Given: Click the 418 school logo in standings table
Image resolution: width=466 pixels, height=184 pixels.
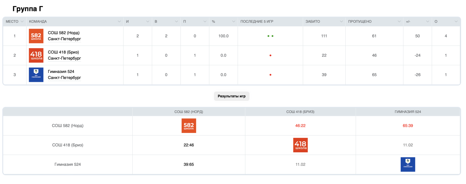Looking at the screenshot, I should [36, 55].
